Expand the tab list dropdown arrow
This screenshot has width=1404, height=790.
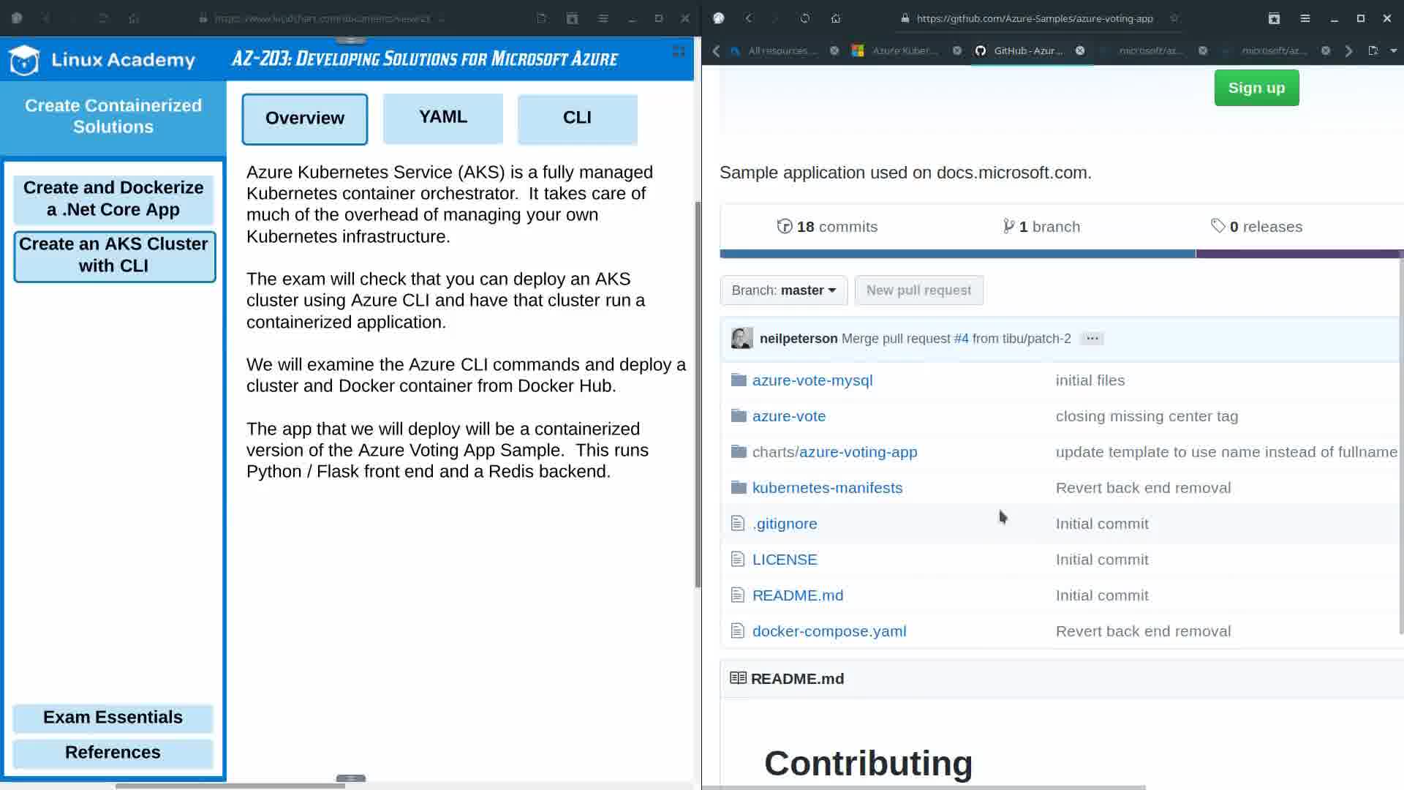point(1393,50)
